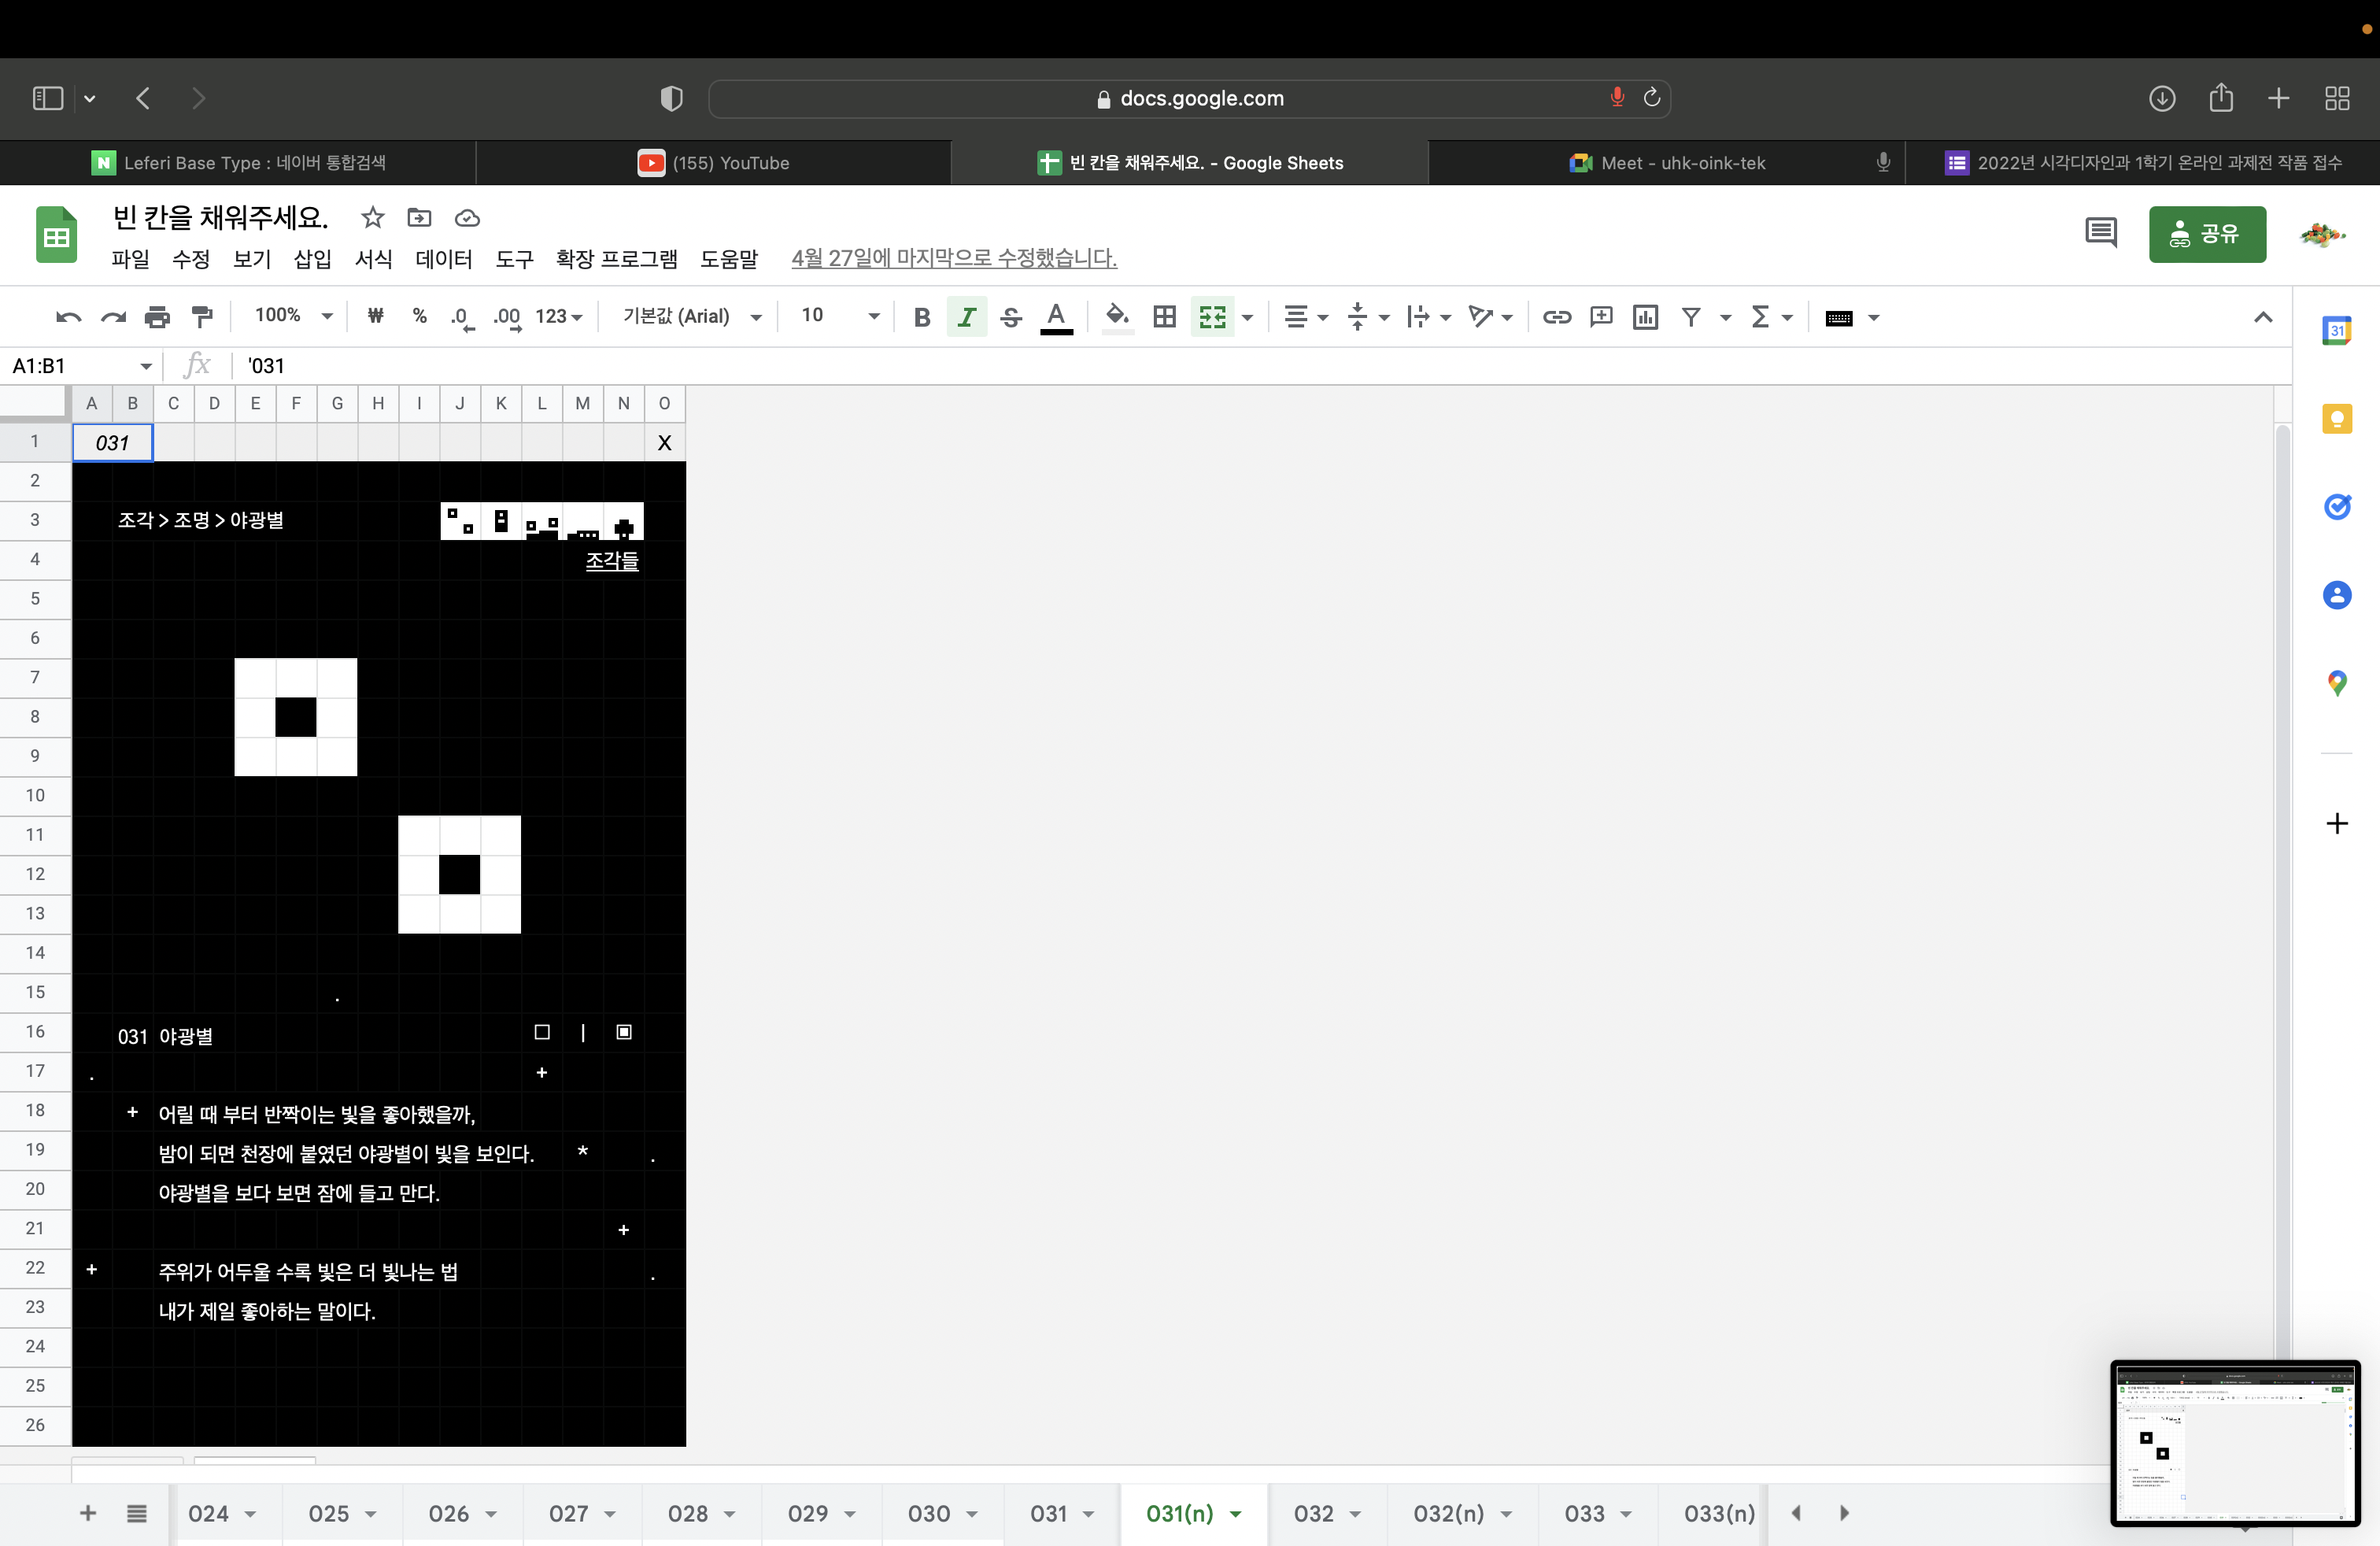Toggle strikethrough formatting
Viewport: 2380px width, 1546px height.
pyautogui.click(x=1011, y=317)
